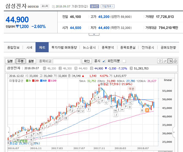Open 투자자별 매매동향 tab
Image resolution: width=183 pixels, height=152 pixels.
coord(64,47)
